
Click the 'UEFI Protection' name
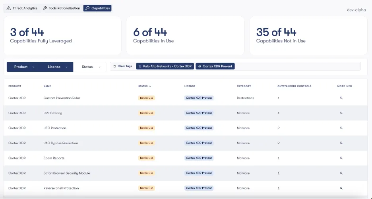pos(55,128)
